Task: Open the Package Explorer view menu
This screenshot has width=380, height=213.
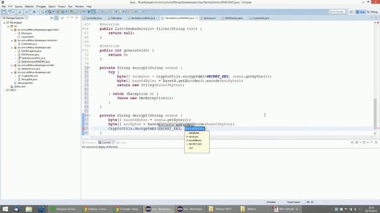Action: click(x=62, y=18)
